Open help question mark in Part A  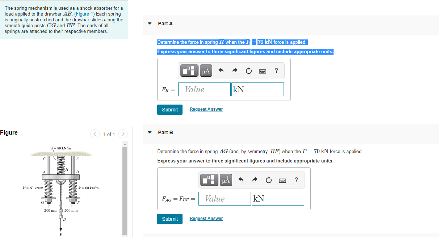[x=276, y=71]
